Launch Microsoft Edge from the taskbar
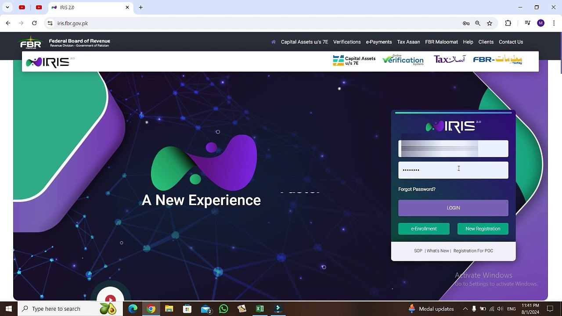Image resolution: width=562 pixels, height=316 pixels. point(133,309)
